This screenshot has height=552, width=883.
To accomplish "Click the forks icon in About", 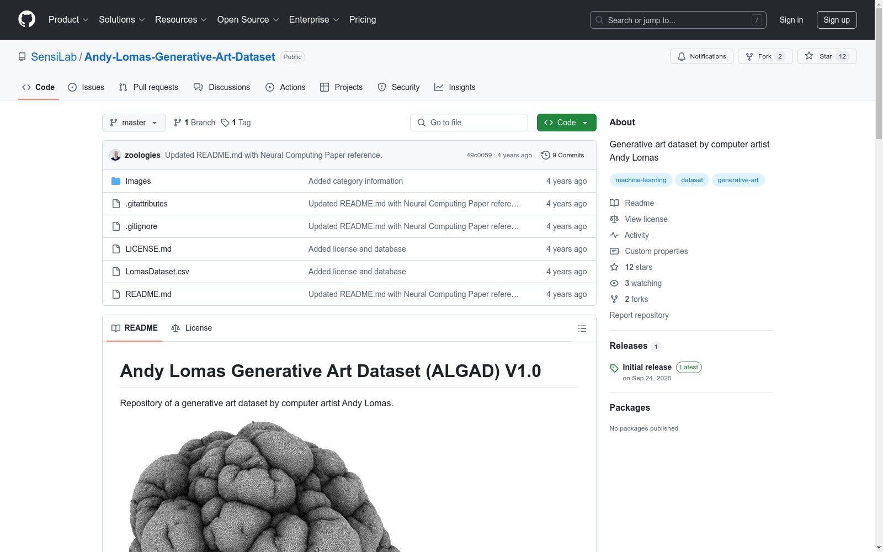I will [614, 299].
